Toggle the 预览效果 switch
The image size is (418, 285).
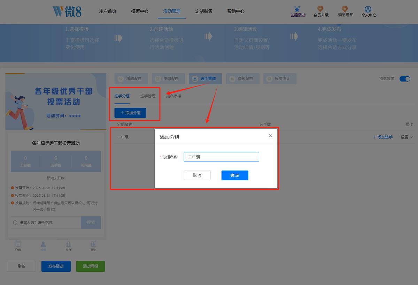click(x=405, y=78)
